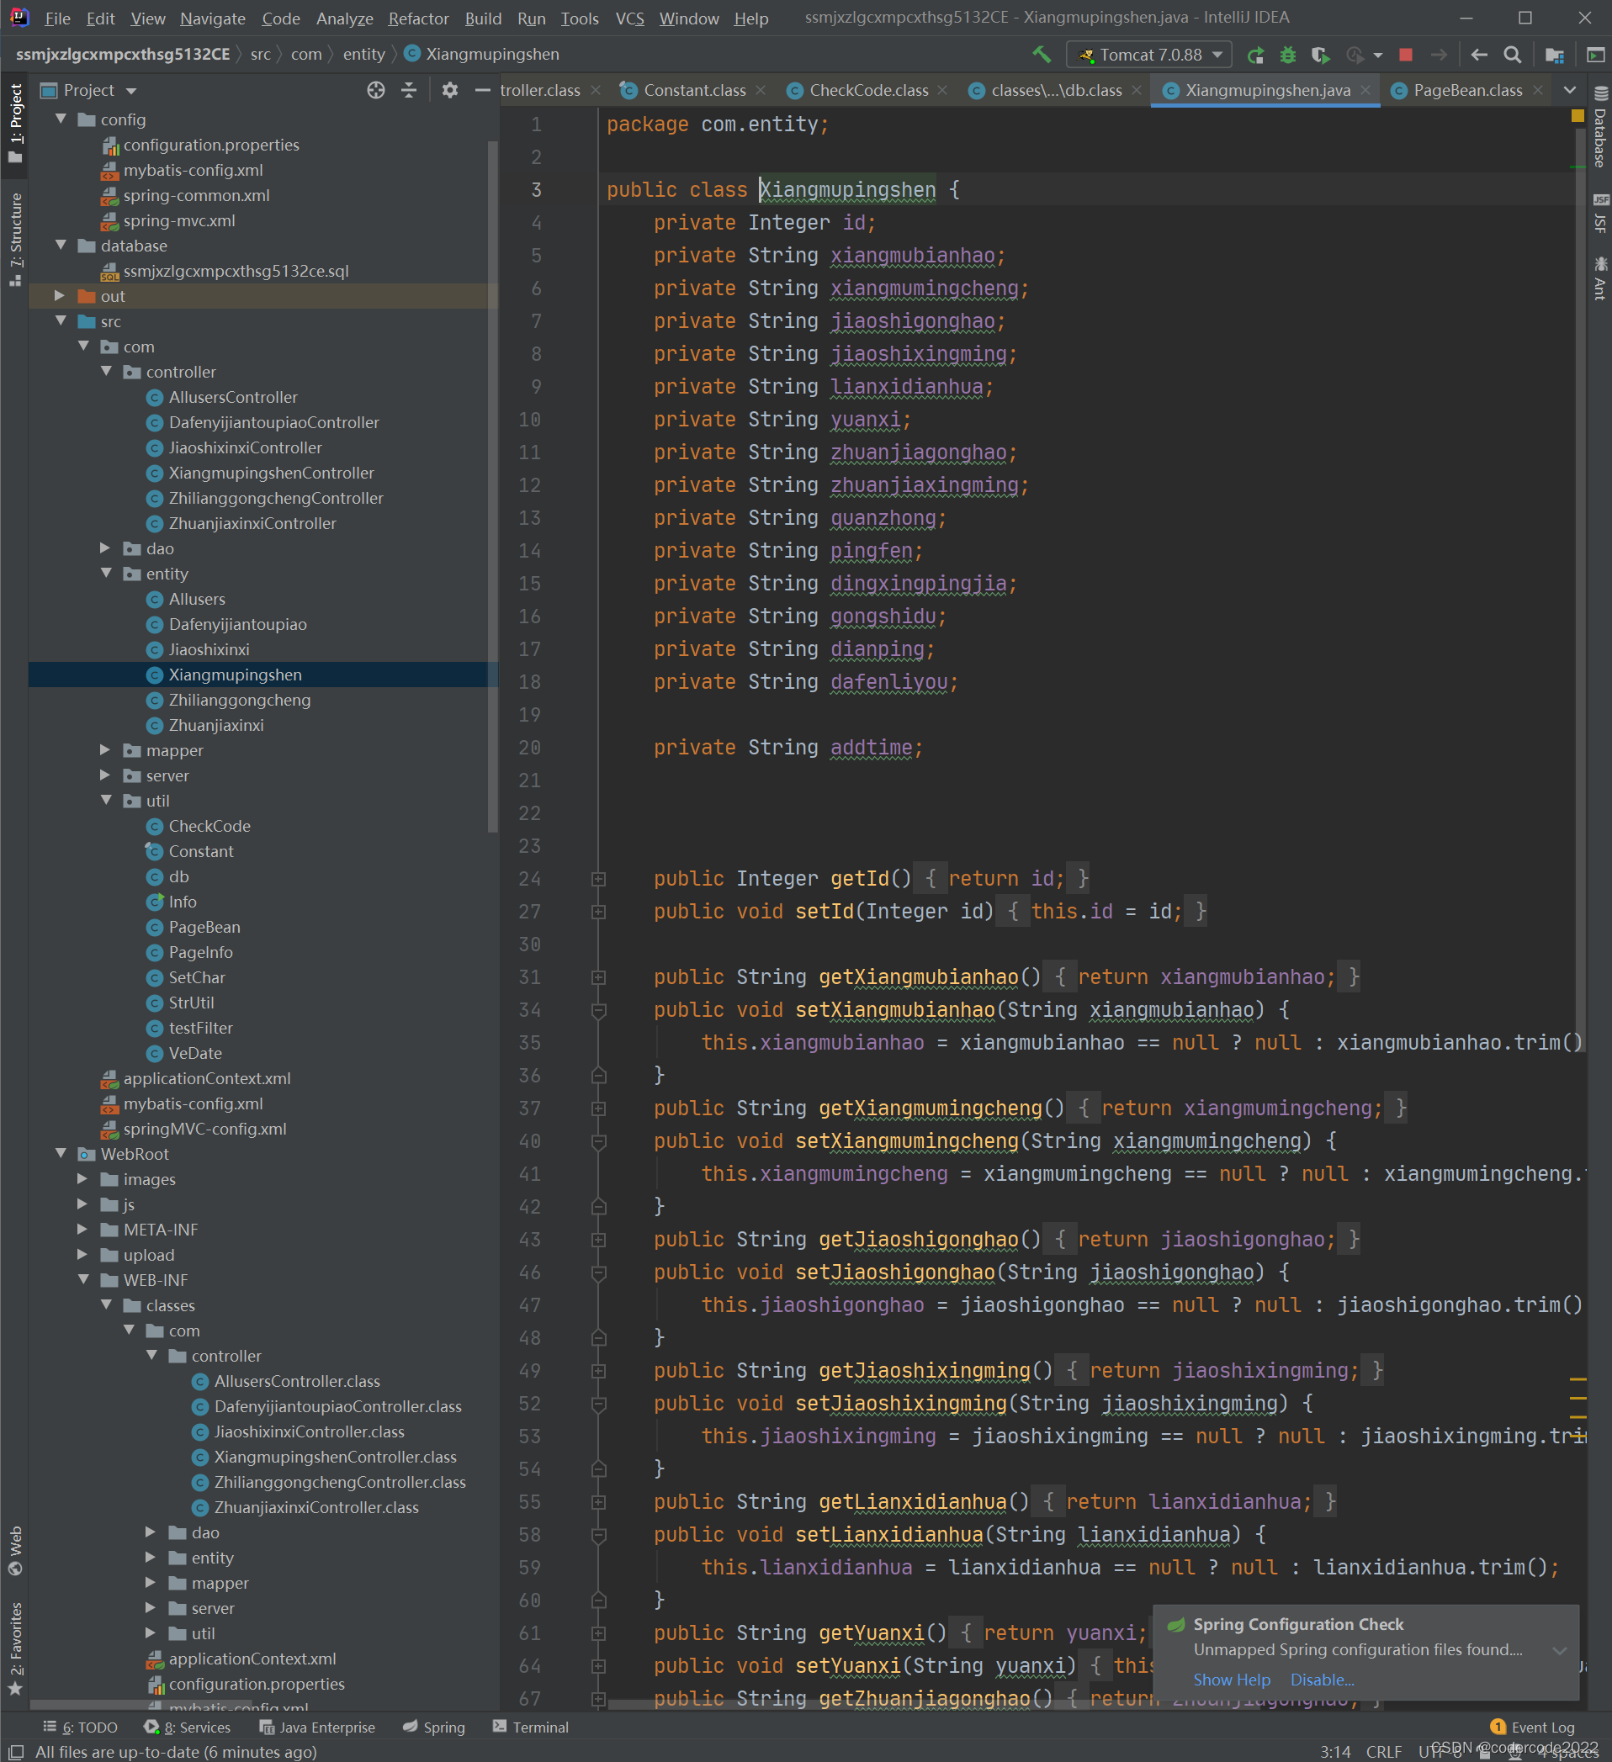Screen dimensions: 1612x1762
Task: Select the Xiangmupingshen entity class
Action: pos(234,674)
